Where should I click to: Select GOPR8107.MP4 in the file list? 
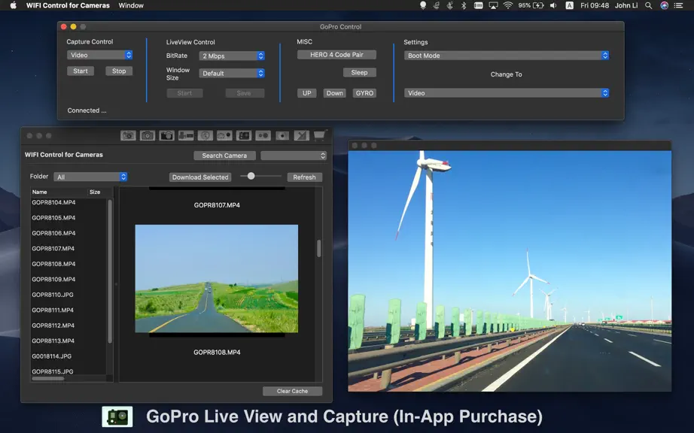pyautogui.click(x=53, y=249)
